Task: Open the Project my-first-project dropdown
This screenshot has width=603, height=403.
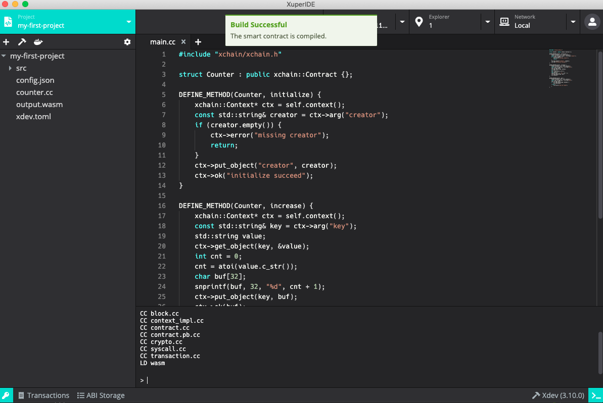Action: point(129,22)
